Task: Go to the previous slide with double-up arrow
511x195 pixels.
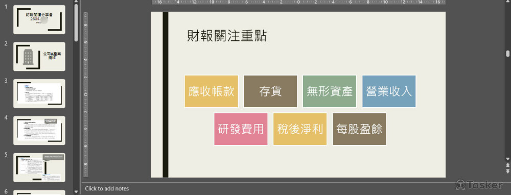Action: tap(507, 165)
